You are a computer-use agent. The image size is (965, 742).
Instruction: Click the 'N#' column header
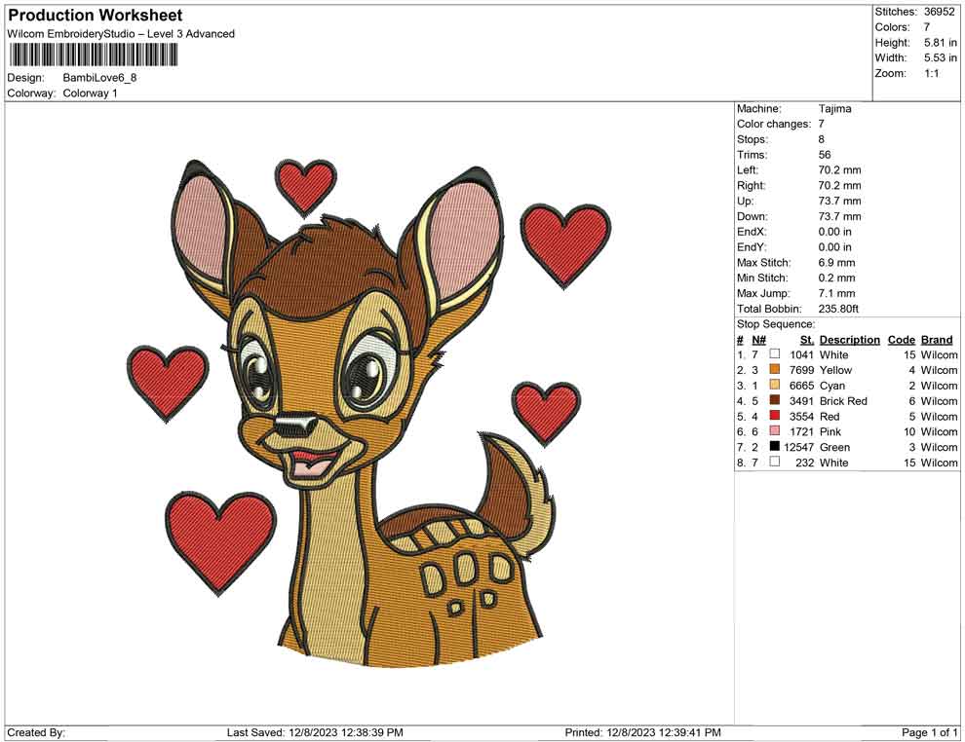758,340
